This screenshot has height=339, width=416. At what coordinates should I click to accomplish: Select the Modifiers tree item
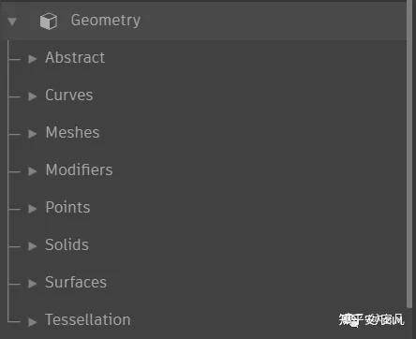click(x=79, y=170)
